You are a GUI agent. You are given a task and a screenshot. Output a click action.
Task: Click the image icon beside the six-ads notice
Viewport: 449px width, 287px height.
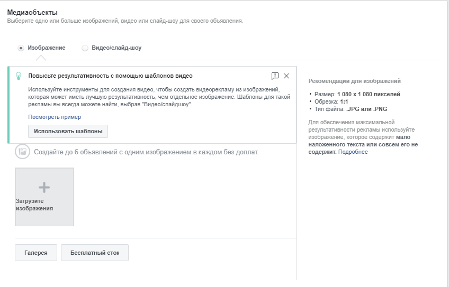tap(22, 152)
